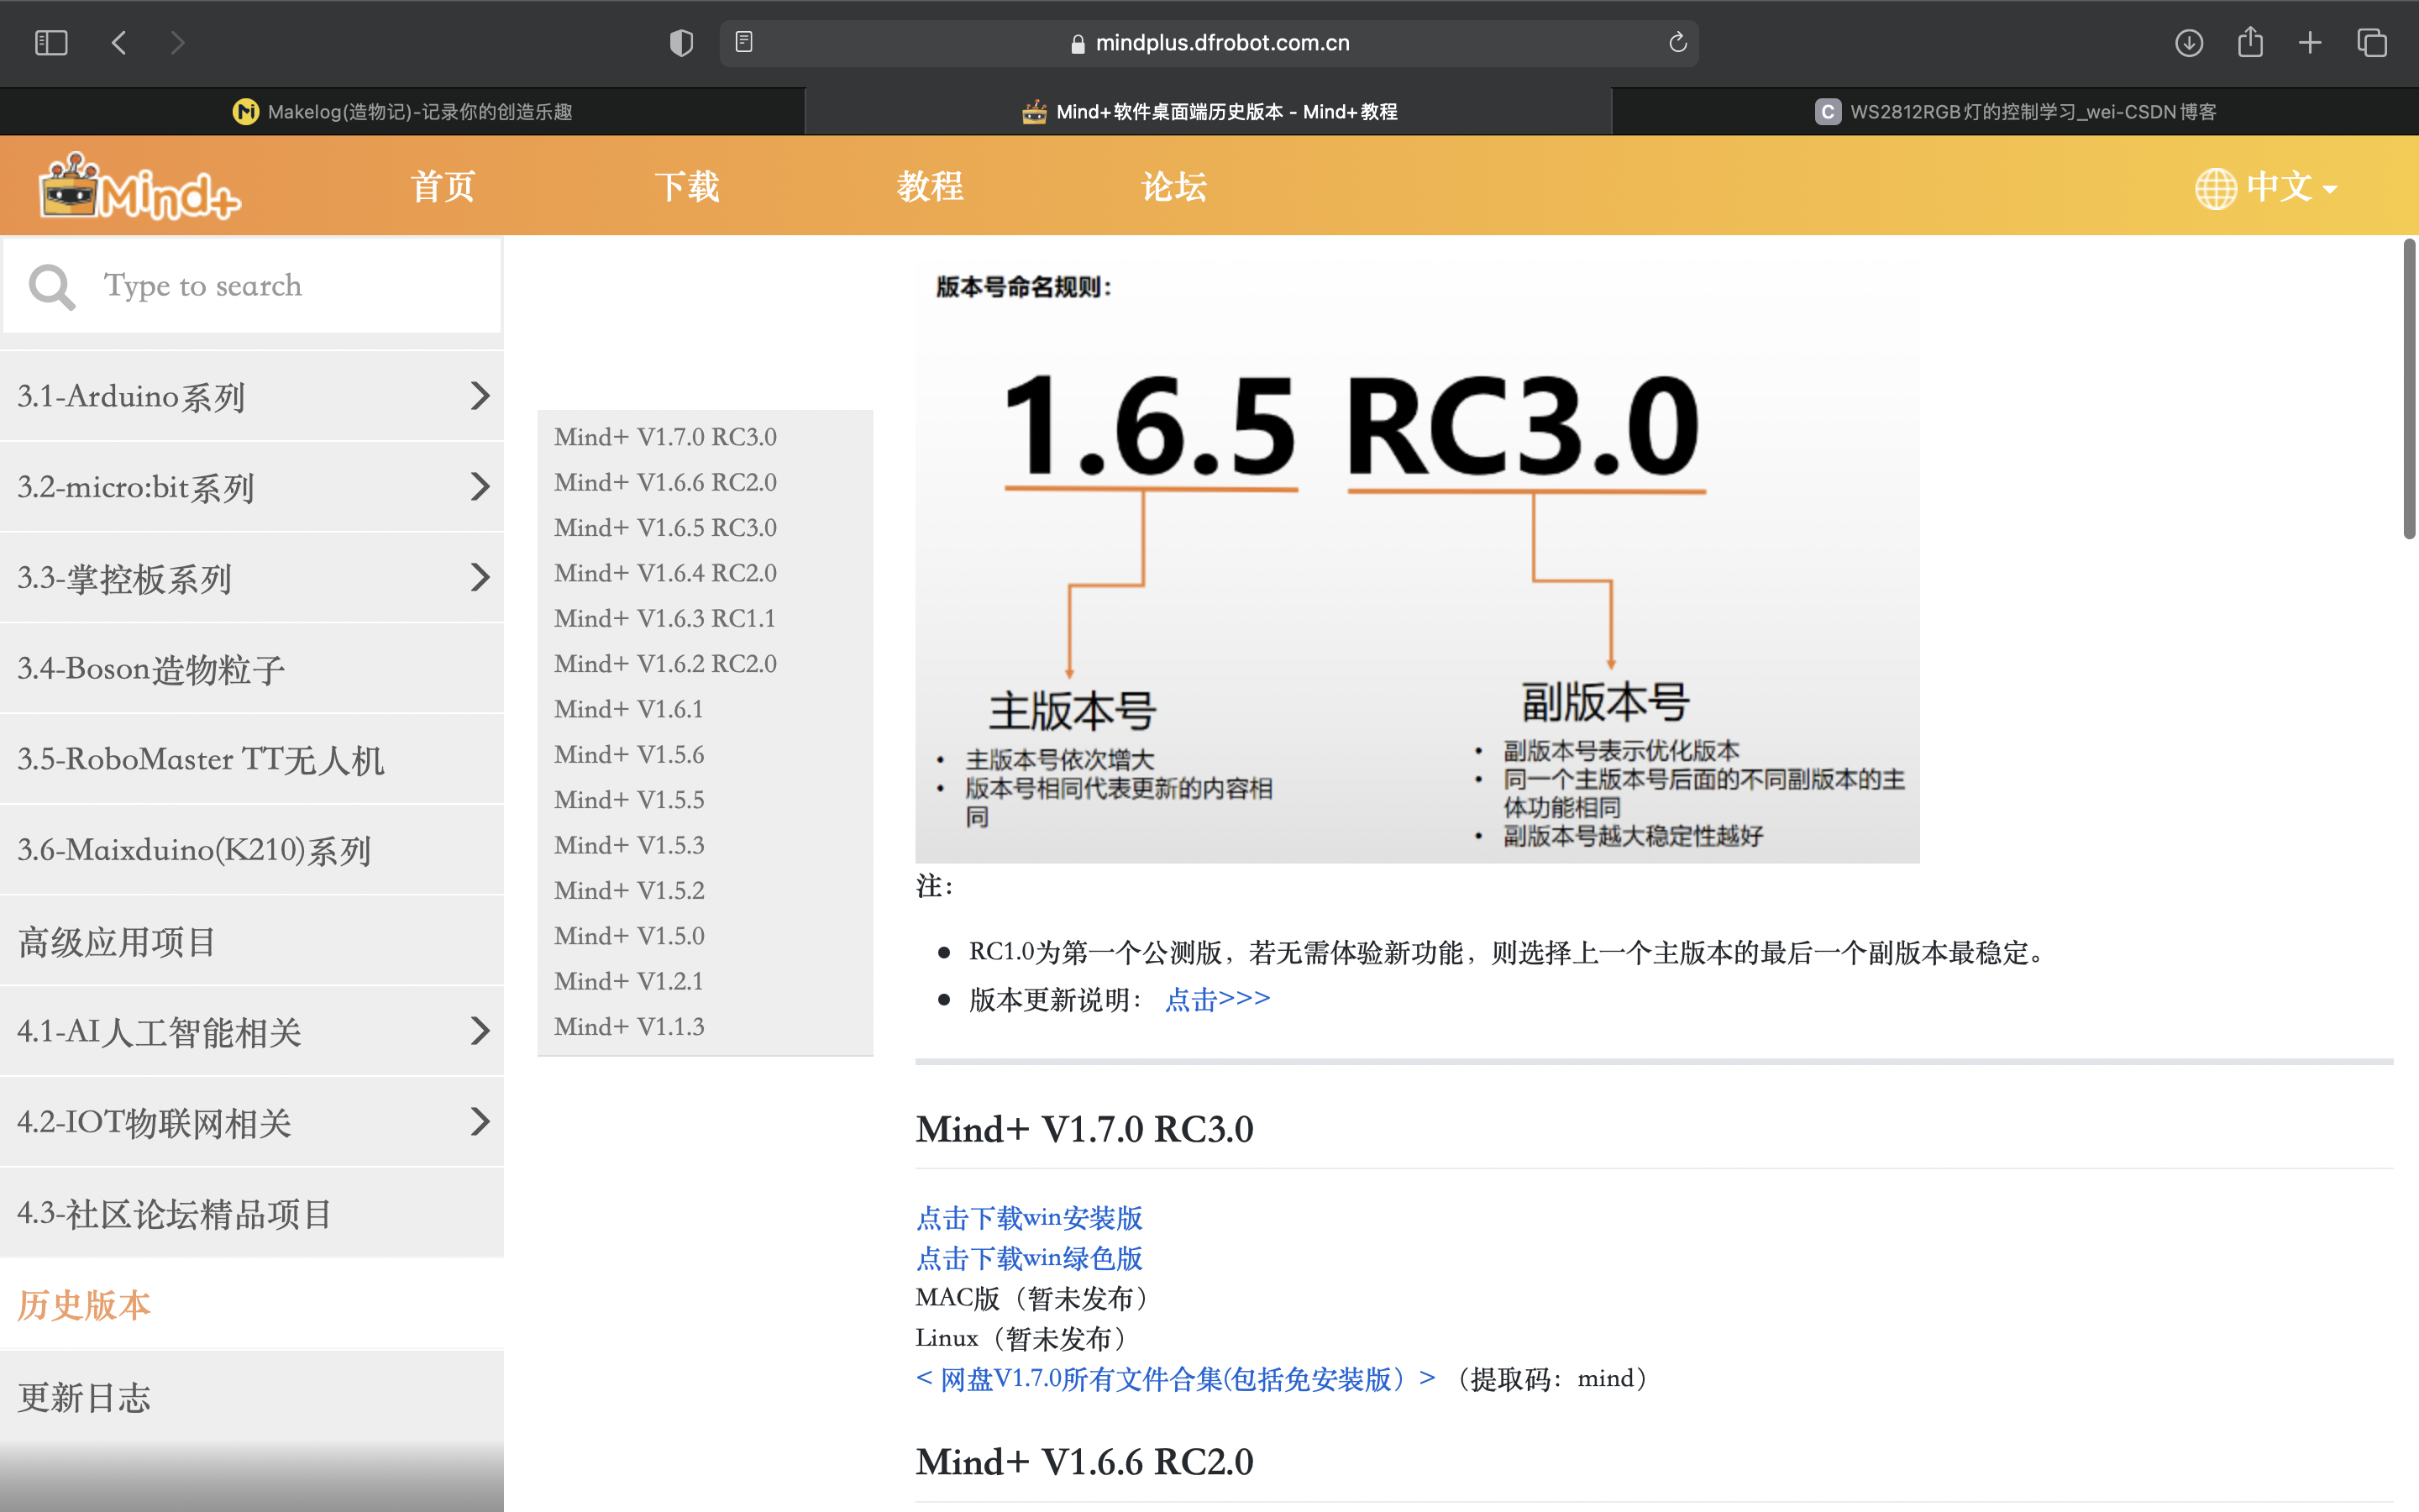Select the Mind+软件桌面端历史版本 tab

tap(1209, 111)
